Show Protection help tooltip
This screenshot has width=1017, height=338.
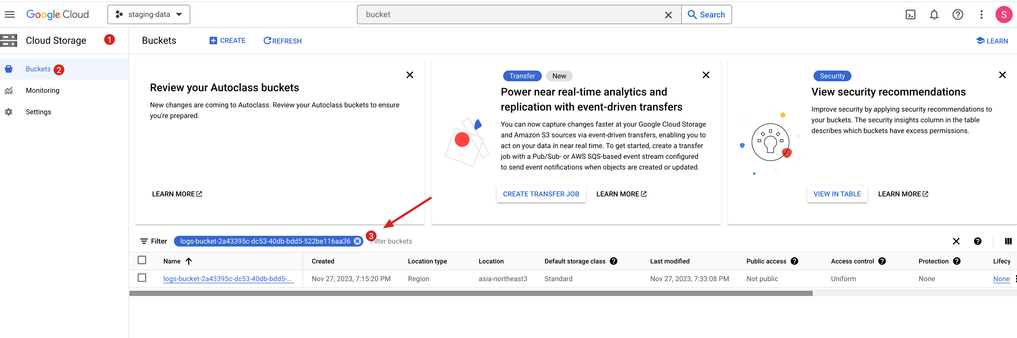pyautogui.click(x=957, y=261)
